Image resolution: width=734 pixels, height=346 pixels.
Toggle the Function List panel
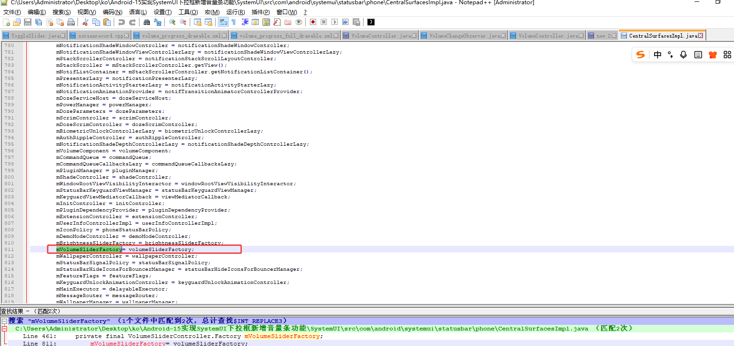(x=277, y=22)
